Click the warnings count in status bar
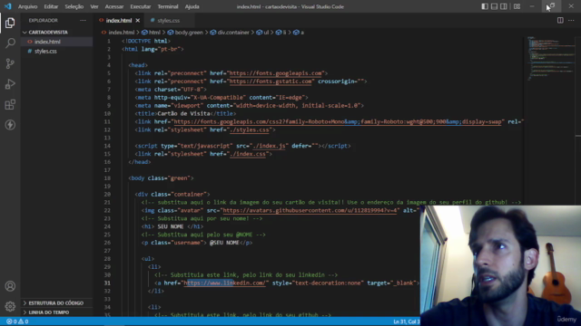Image resolution: width=581 pixels, height=326 pixels. 23,321
